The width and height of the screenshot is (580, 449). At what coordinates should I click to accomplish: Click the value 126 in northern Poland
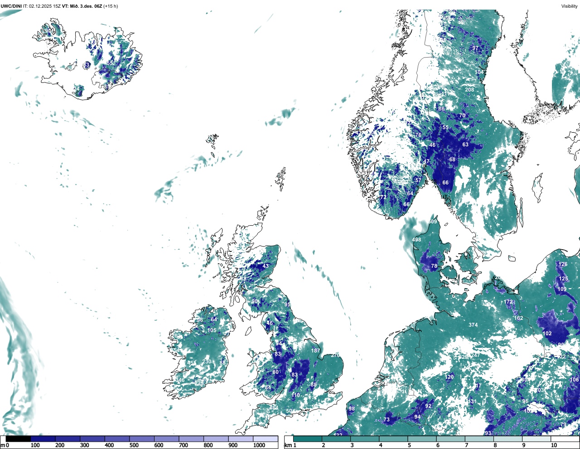pyautogui.click(x=563, y=264)
